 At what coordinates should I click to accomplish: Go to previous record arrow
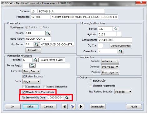tap(65, 107)
